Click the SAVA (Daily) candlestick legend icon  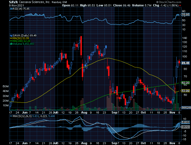(x=11, y=36)
